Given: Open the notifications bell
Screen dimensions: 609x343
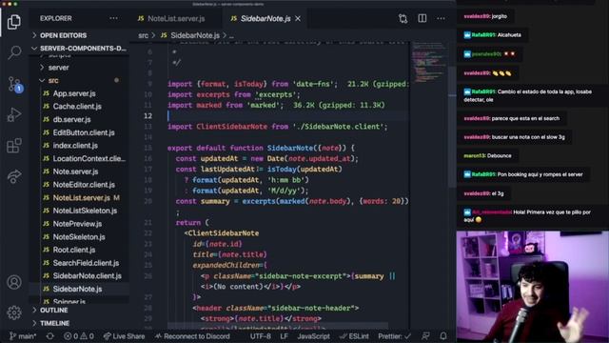Looking at the screenshot, I should pyautogui.click(x=443, y=336).
